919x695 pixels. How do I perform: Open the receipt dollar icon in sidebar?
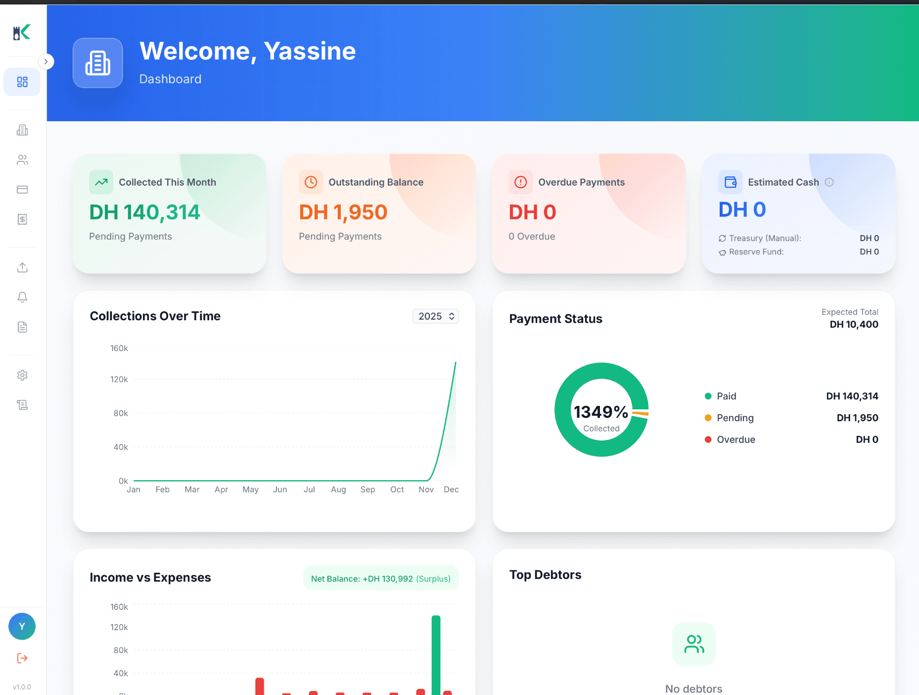(x=22, y=219)
